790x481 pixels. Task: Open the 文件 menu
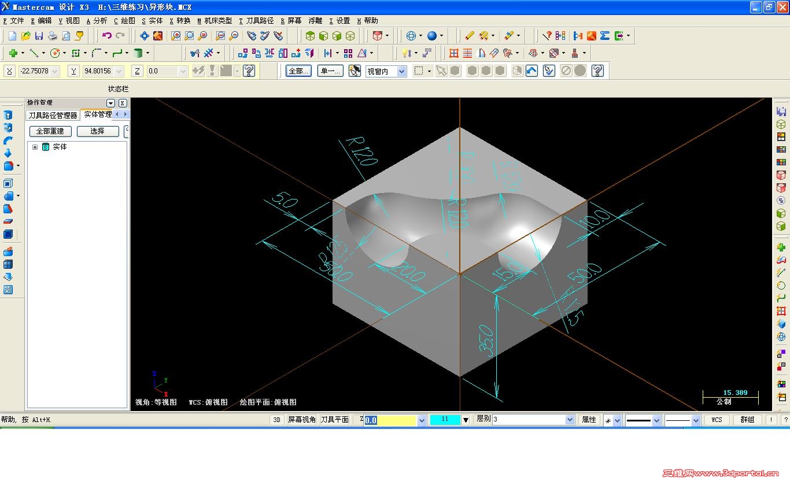click(x=13, y=20)
